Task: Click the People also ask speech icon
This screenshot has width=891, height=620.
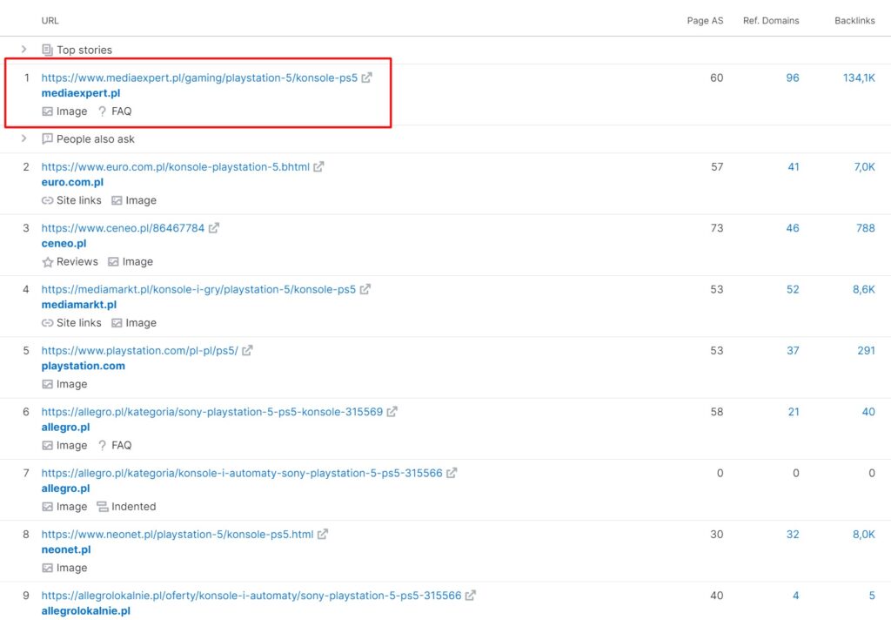Action: pos(47,138)
